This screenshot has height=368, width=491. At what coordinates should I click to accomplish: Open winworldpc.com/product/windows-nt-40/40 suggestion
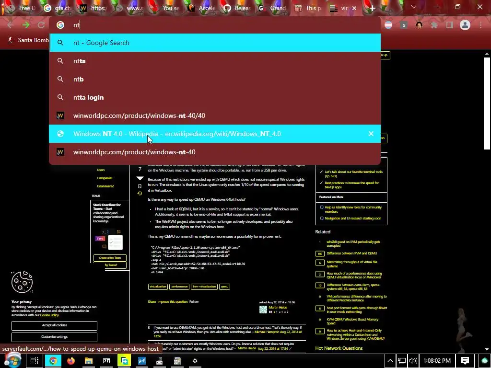point(215,115)
